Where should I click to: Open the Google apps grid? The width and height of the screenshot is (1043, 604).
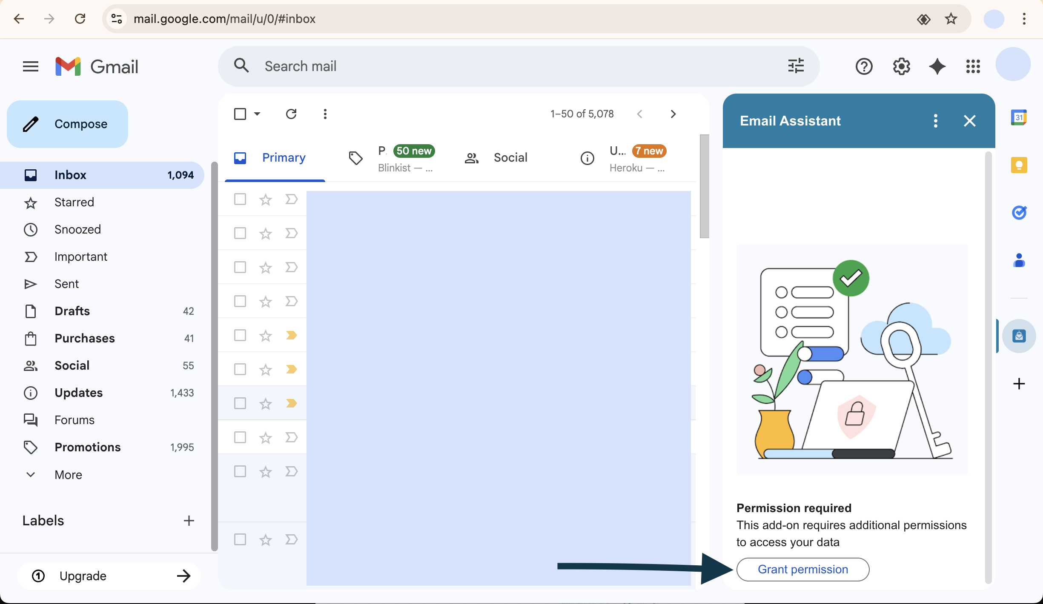tap(973, 67)
